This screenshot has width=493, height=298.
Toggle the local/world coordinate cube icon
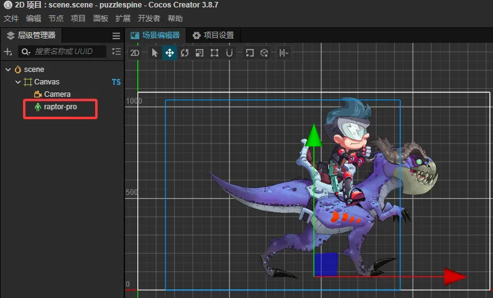click(264, 53)
